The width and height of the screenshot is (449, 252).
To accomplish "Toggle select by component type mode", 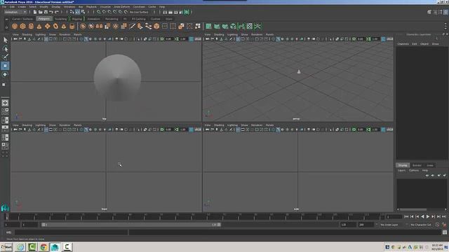I will pyautogui.click(x=83, y=12).
